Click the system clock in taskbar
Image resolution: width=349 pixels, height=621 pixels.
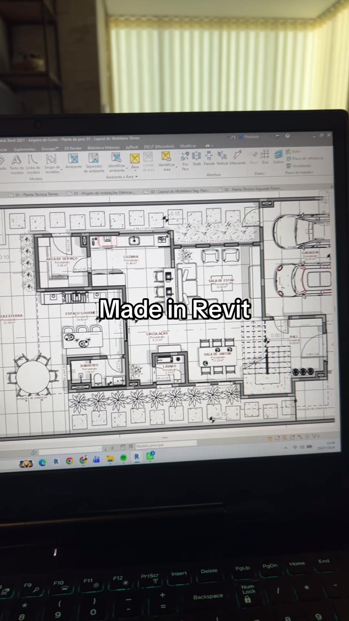click(326, 445)
